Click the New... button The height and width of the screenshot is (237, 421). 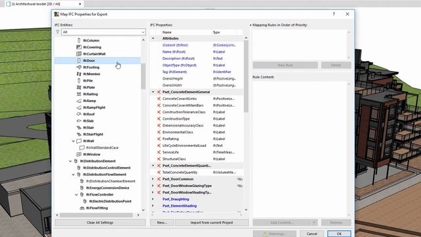pyautogui.click(x=162, y=223)
